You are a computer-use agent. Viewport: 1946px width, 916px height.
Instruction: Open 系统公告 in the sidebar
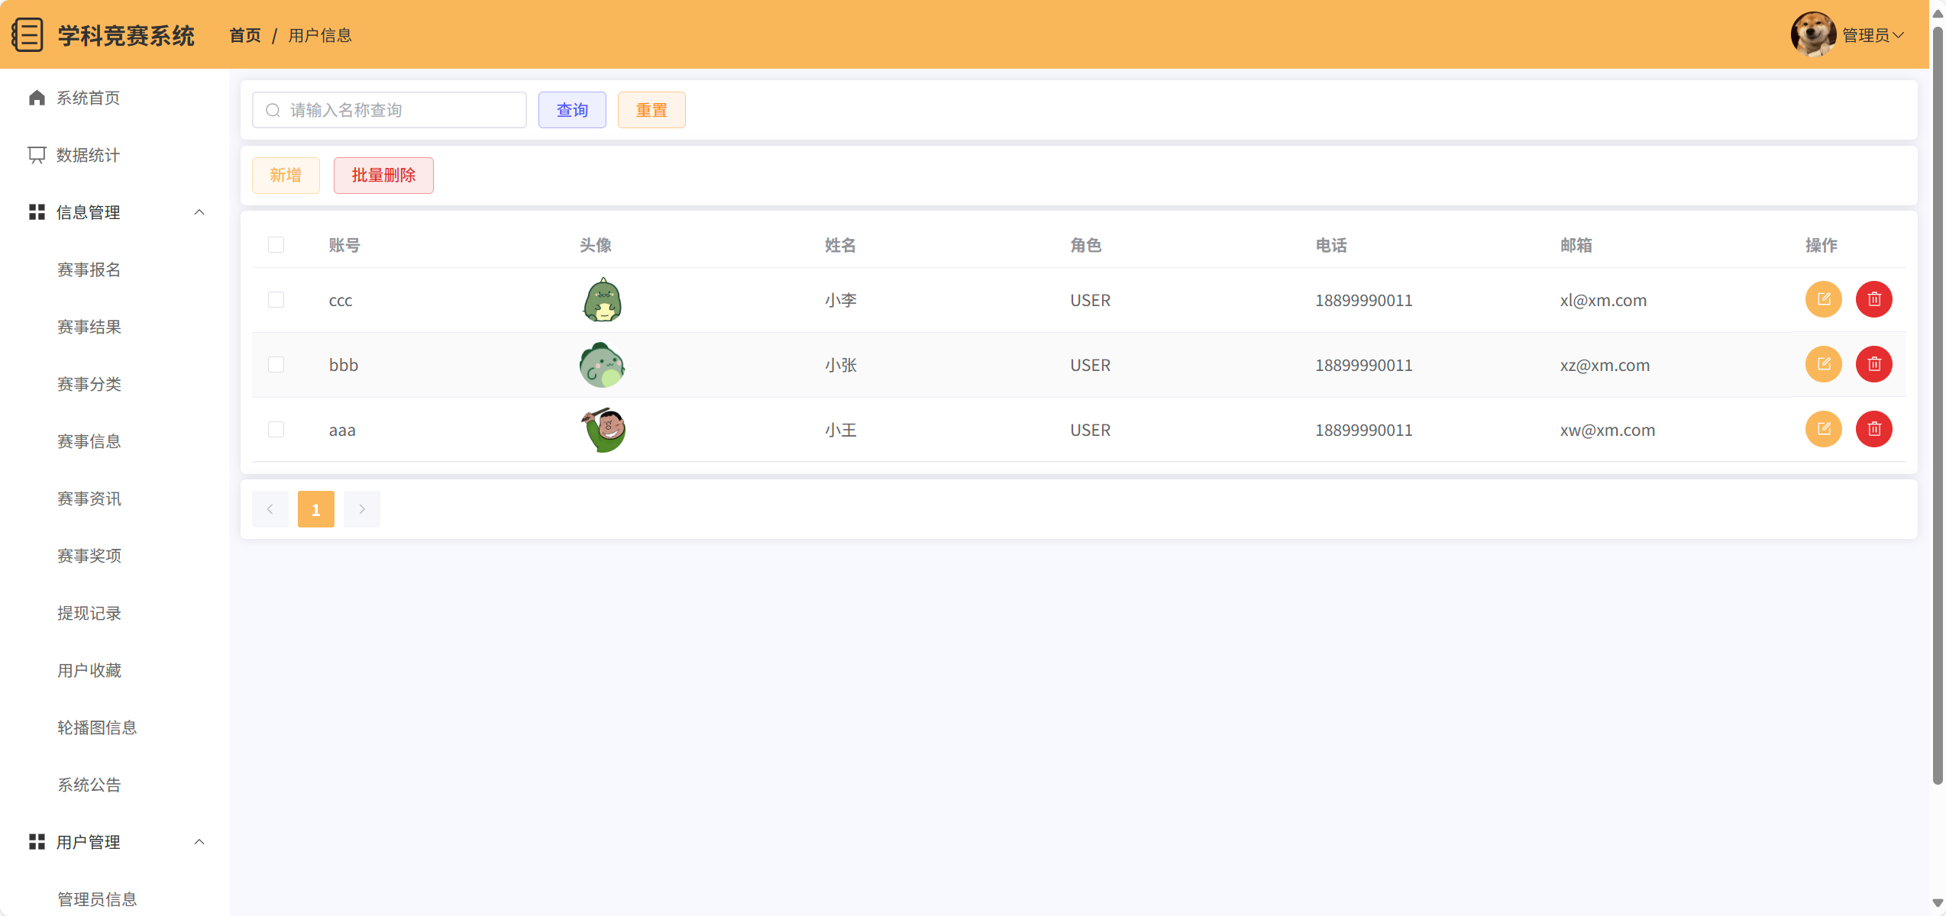coord(89,785)
